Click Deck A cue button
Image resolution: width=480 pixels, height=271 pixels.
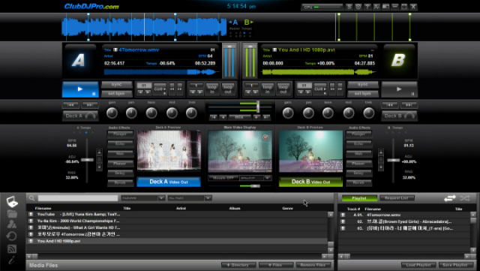coord(160,89)
